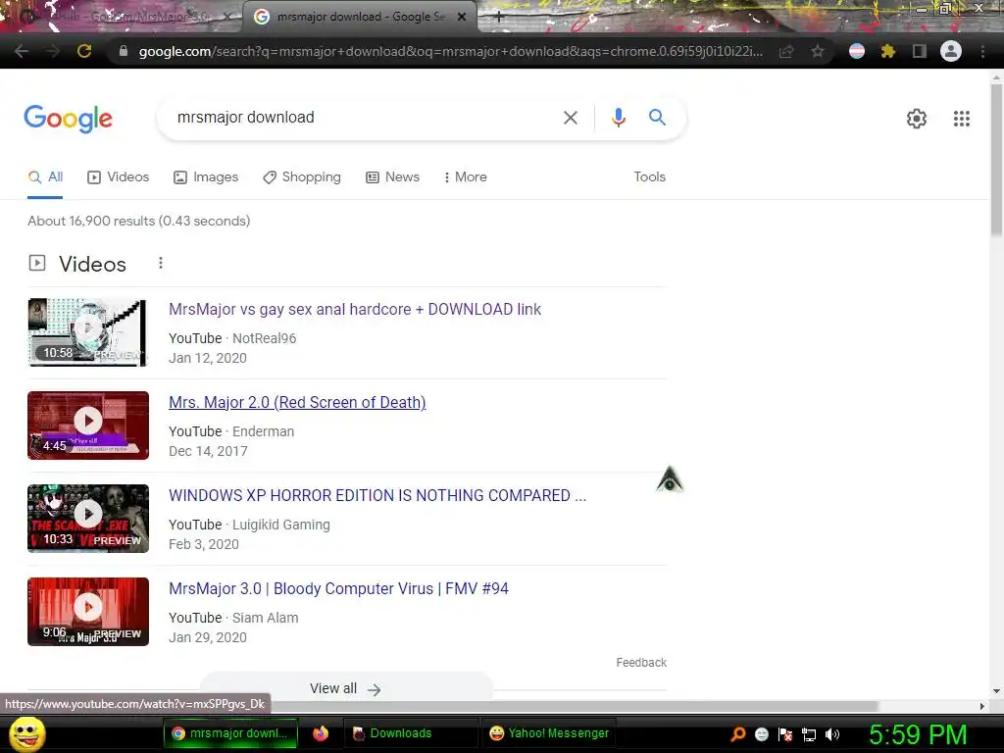Play the 4:45 Enderman video thumbnail

tap(88, 426)
